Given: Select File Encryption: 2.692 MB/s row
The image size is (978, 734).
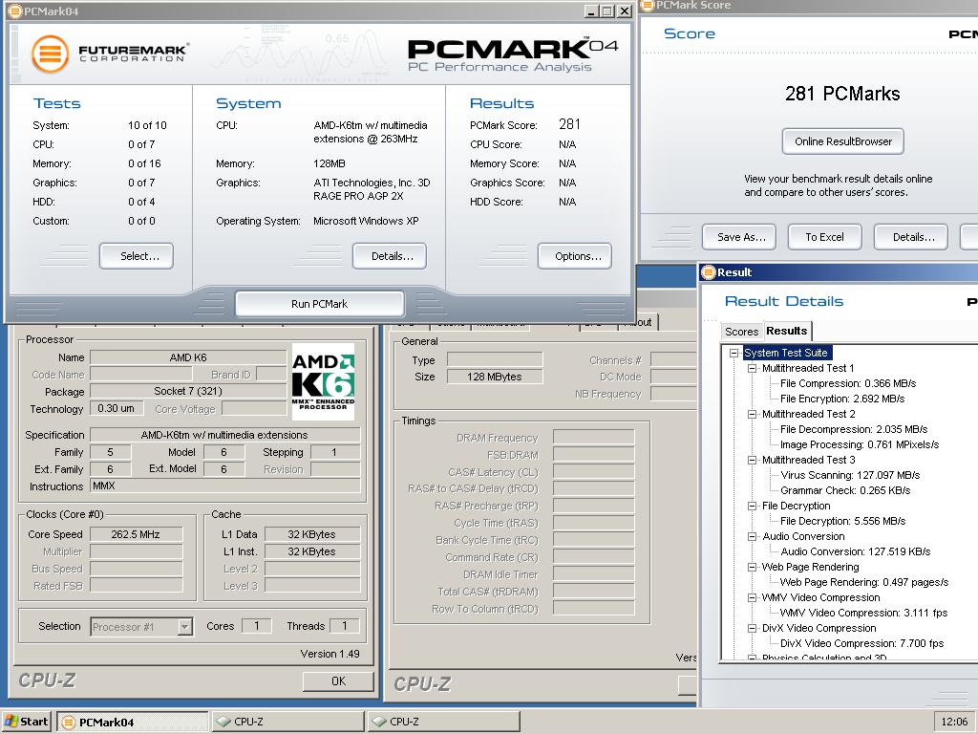Looking at the screenshot, I should (842, 399).
